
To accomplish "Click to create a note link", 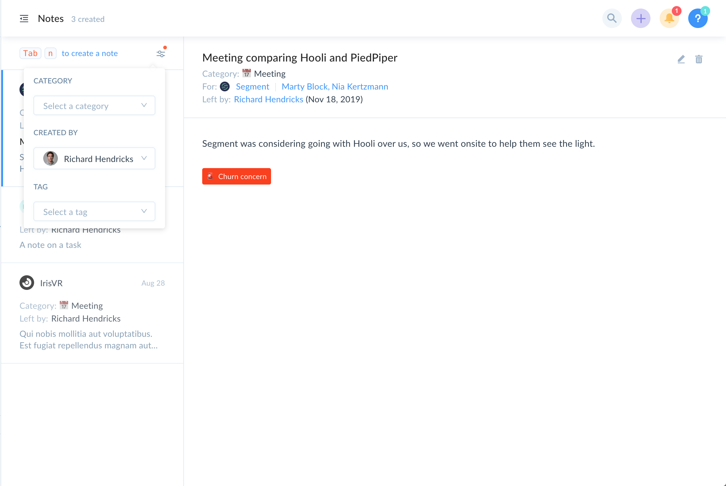I will [x=90, y=53].
